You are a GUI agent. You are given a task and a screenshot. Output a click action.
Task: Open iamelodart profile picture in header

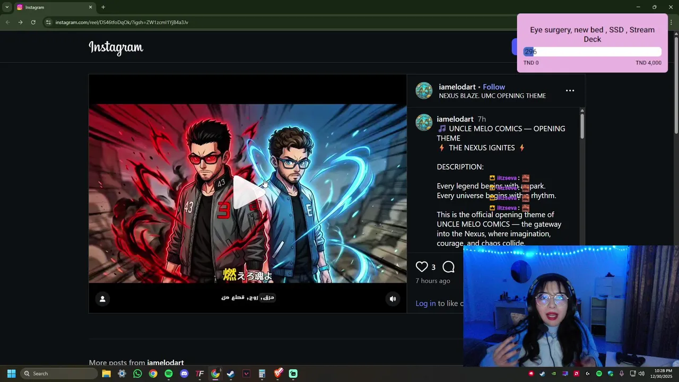[424, 91]
